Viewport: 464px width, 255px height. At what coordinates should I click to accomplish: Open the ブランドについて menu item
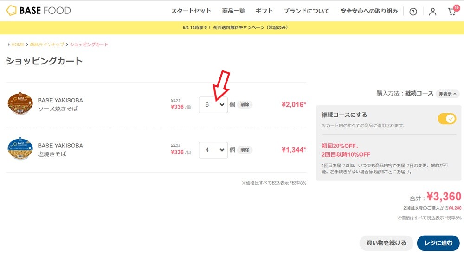tap(306, 11)
